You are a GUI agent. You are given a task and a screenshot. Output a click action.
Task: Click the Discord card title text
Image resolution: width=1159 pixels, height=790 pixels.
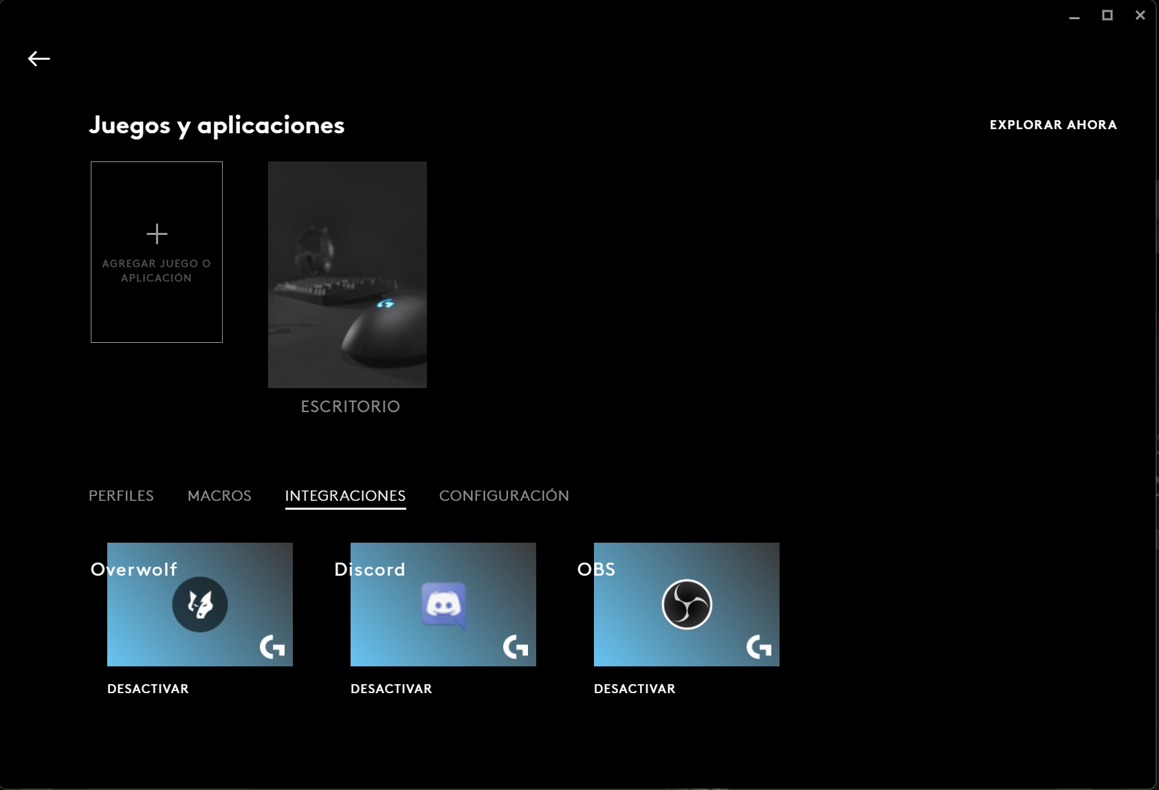pos(370,569)
